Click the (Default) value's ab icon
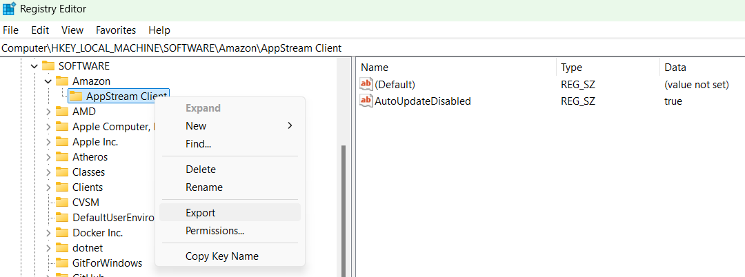 [x=366, y=85]
